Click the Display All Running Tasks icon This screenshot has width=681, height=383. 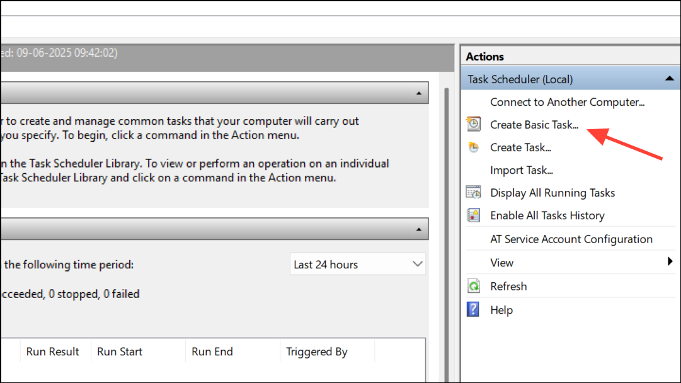click(x=473, y=192)
